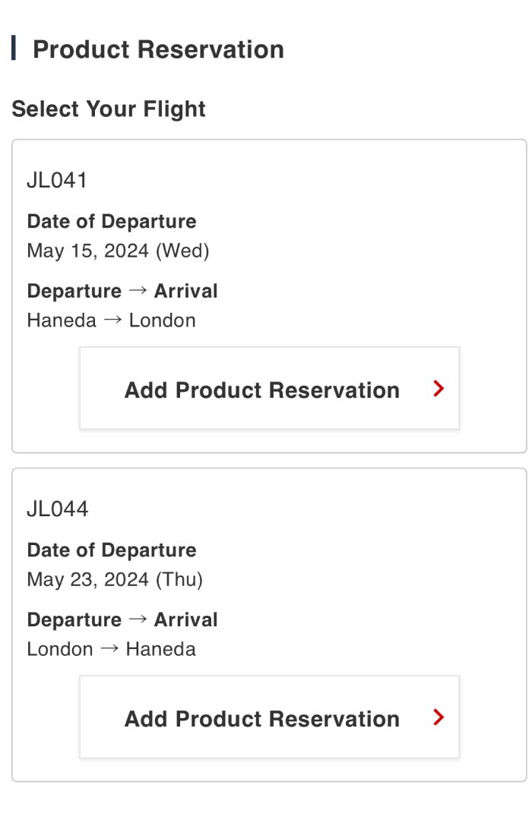The width and height of the screenshot is (532, 826).
Task: Click Haneda departure city in JL041 card
Action: point(62,320)
